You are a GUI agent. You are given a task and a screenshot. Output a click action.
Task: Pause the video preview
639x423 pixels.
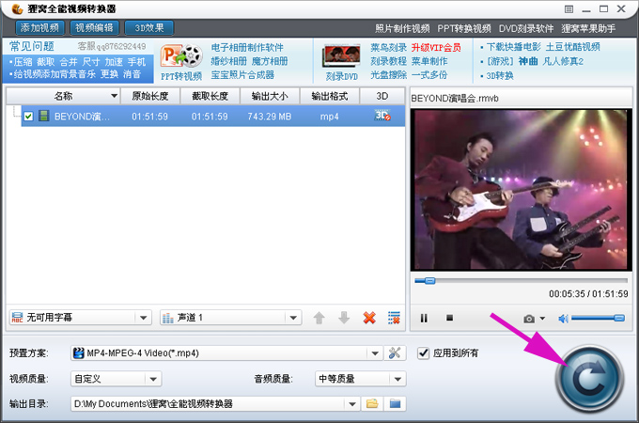click(424, 319)
